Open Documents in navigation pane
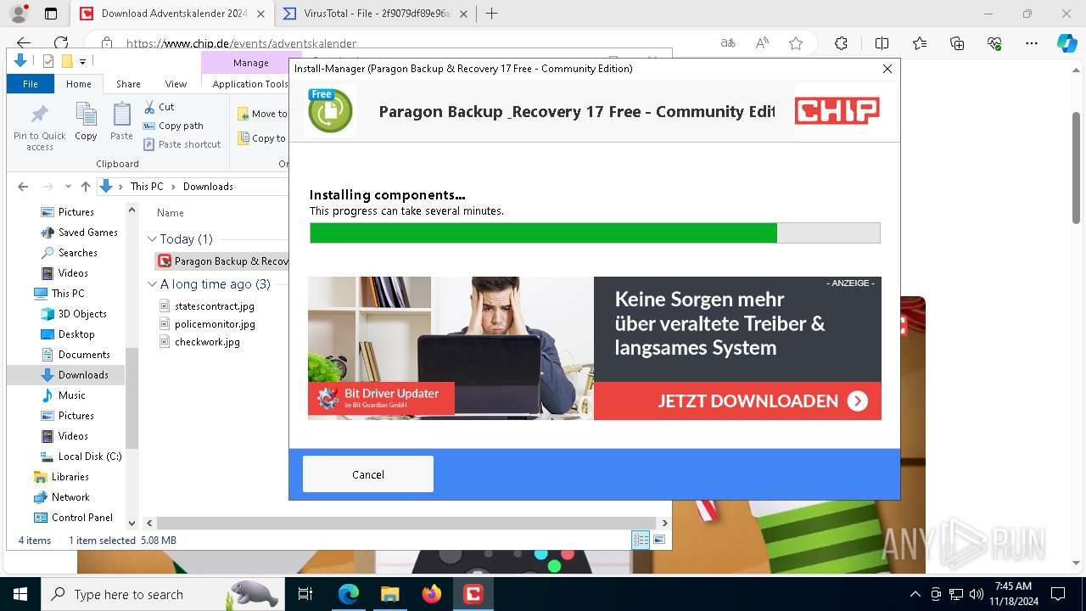1086x611 pixels. pyautogui.click(x=83, y=355)
